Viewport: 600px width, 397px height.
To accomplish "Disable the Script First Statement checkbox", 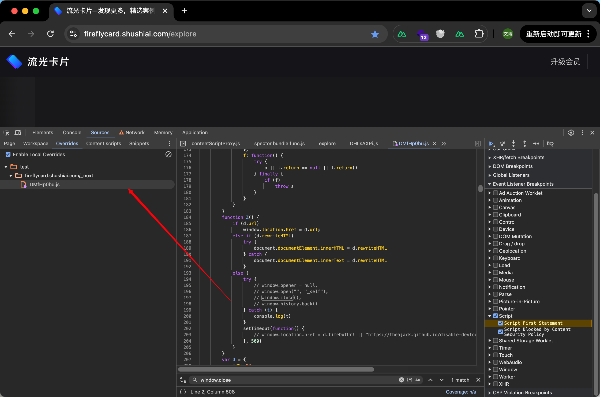I will (x=500, y=323).
